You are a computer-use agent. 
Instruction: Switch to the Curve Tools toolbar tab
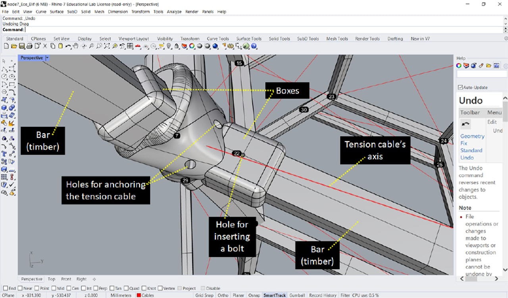[x=217, y=38]
